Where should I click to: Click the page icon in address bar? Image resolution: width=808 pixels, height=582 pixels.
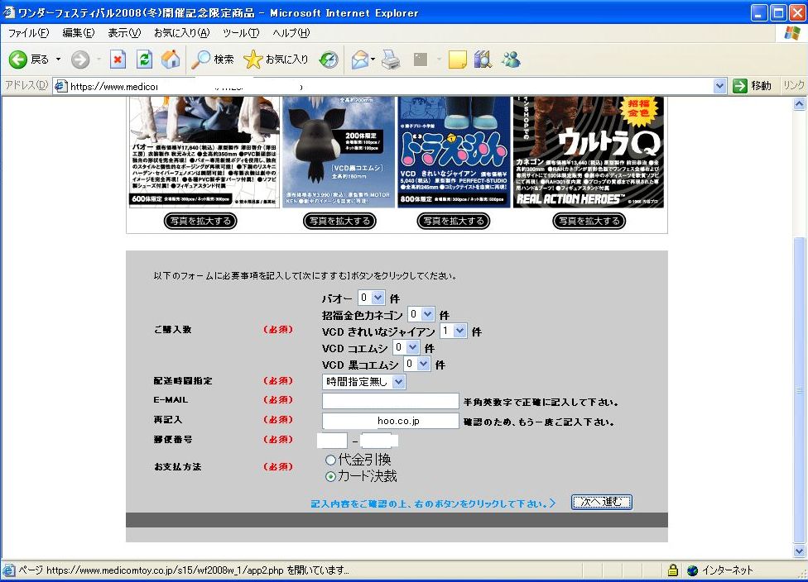[x=60, y=86]
